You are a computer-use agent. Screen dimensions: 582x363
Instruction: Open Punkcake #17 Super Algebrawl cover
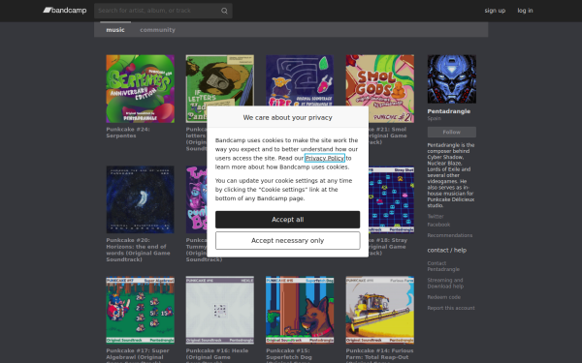click(140, 310)
